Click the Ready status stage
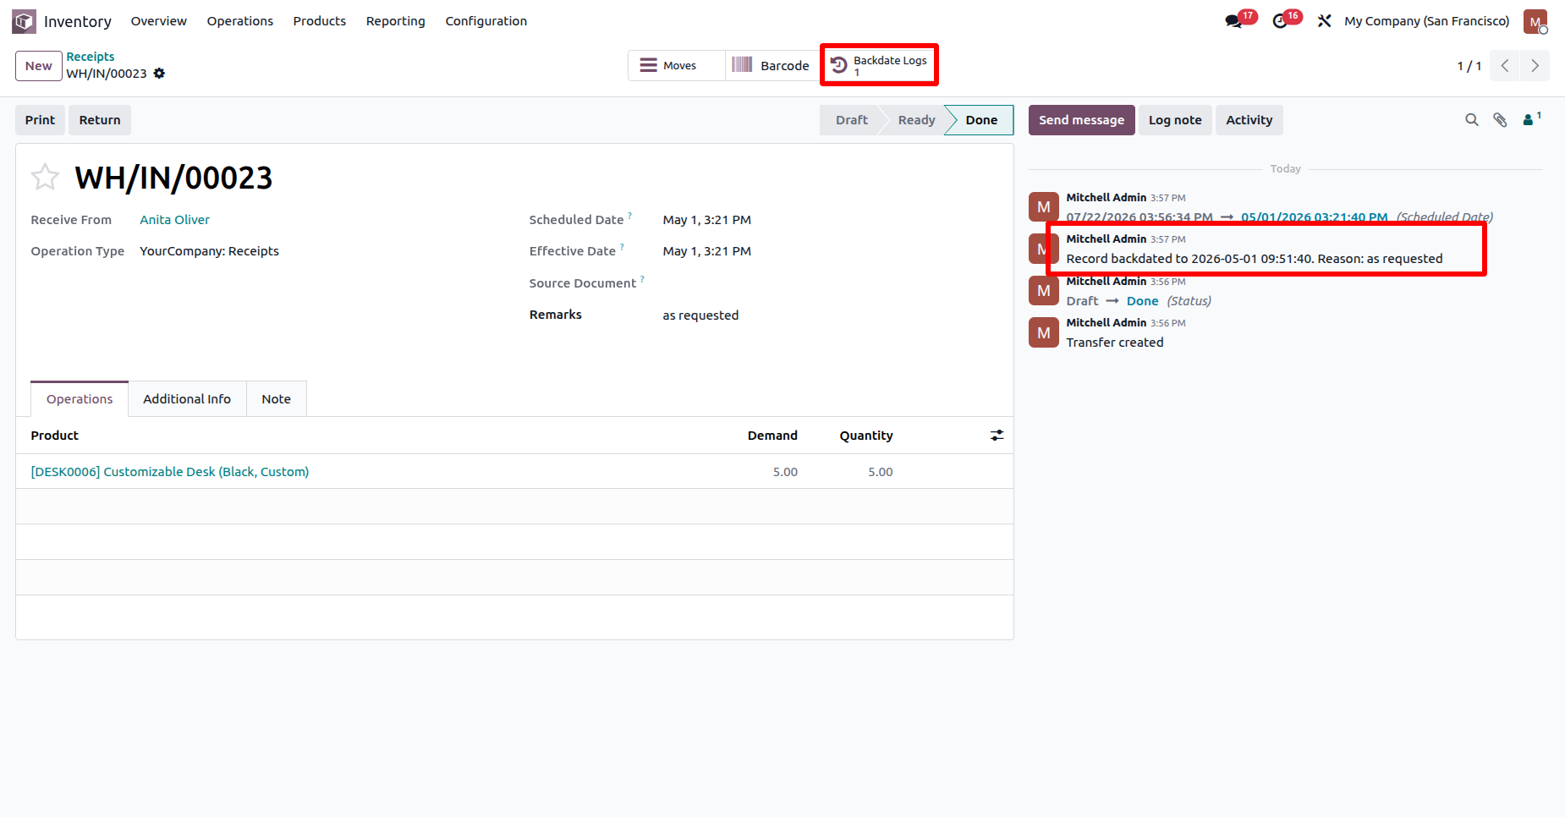Screen dimensions: 1565x817 916,120
